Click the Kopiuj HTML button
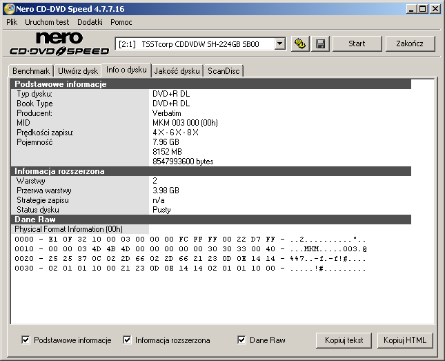The image size is (445, 361). 405,340
